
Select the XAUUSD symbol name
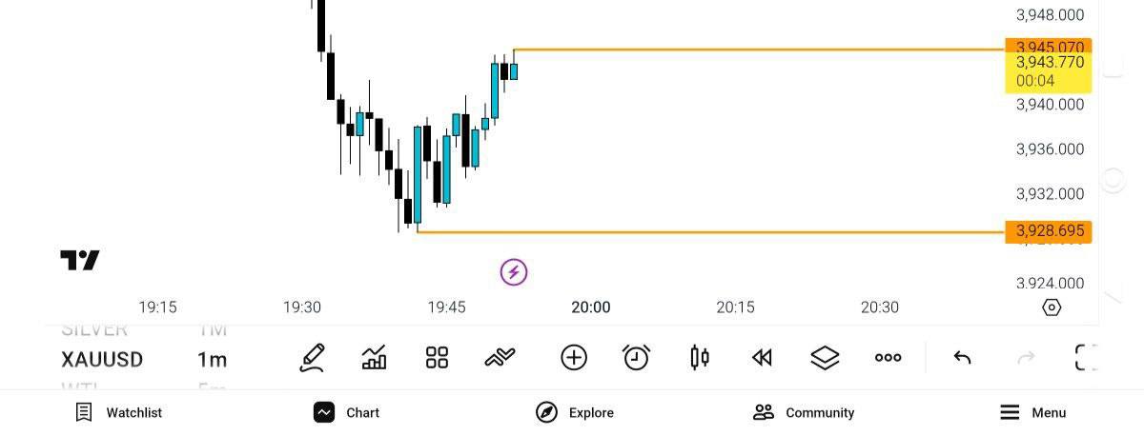pos(102,359)
